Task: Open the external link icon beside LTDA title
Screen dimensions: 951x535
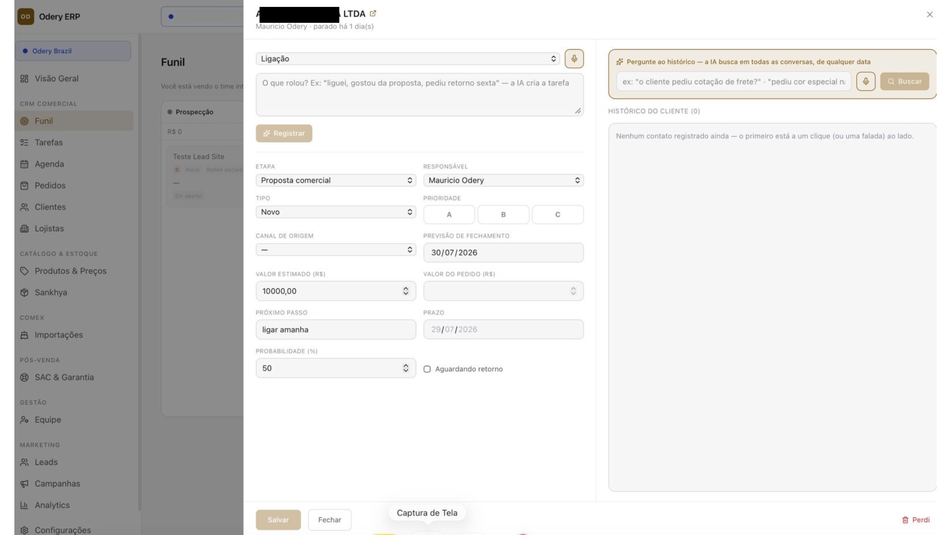Action: [x=373, y=14]
